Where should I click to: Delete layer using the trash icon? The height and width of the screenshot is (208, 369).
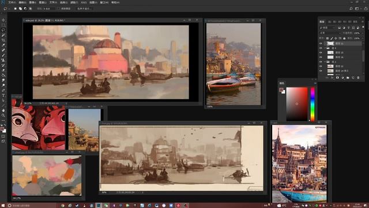358,77
